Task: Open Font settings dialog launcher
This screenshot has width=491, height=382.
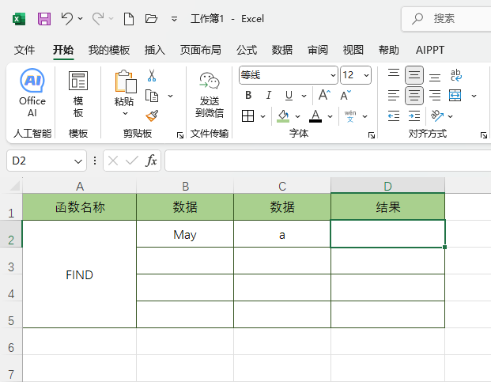Action: (372, 135)
